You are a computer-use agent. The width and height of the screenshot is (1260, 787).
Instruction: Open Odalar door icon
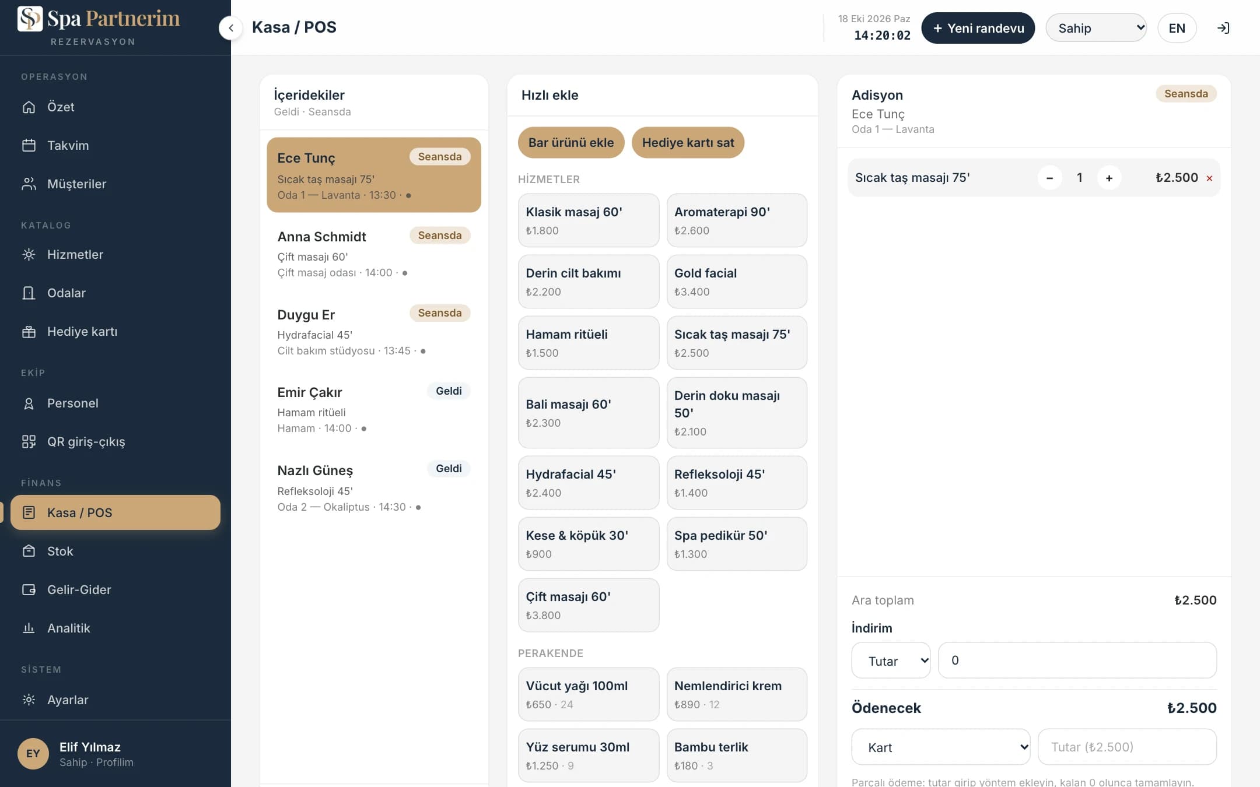click(29, 293)
